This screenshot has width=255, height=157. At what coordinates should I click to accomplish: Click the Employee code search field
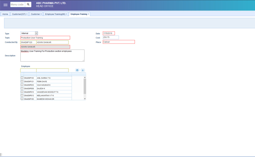pos(28,70)
